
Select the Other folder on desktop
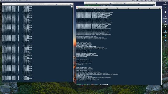pyautogui.click(x=165, y=27)
